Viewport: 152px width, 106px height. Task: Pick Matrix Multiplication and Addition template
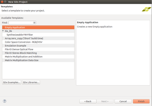(x=38, y=57)
